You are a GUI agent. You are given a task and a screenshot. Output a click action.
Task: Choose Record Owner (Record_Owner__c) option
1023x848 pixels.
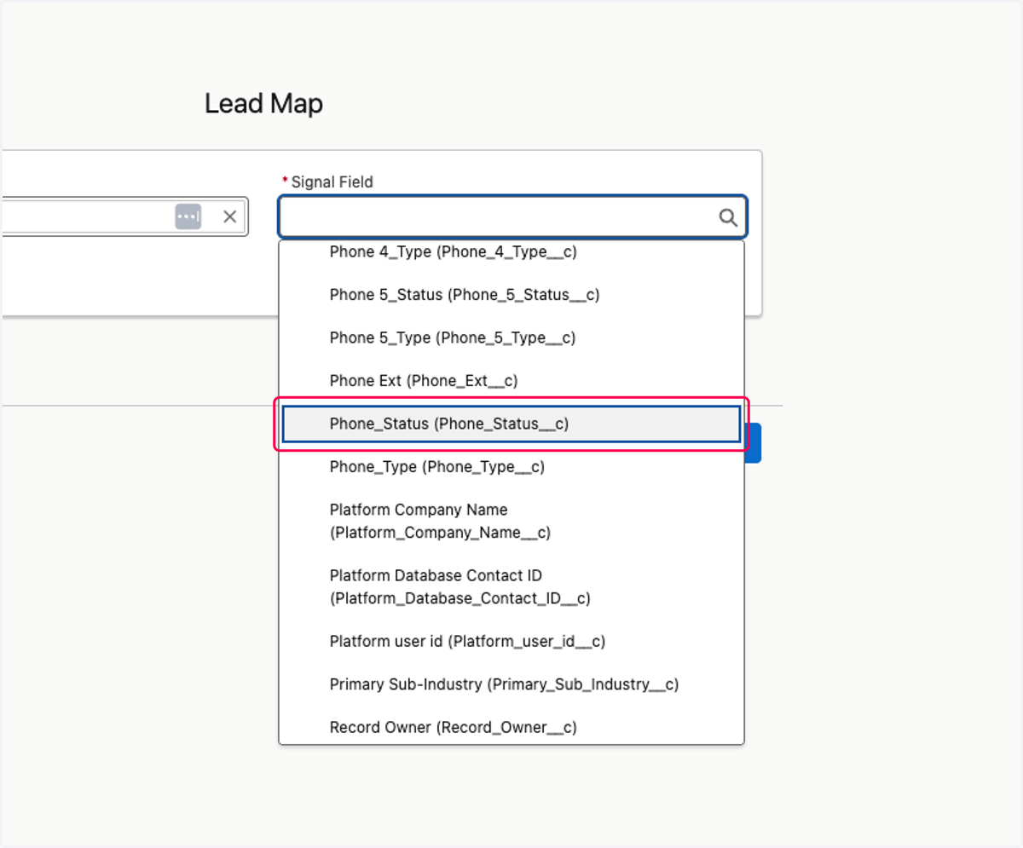point(511,727)
